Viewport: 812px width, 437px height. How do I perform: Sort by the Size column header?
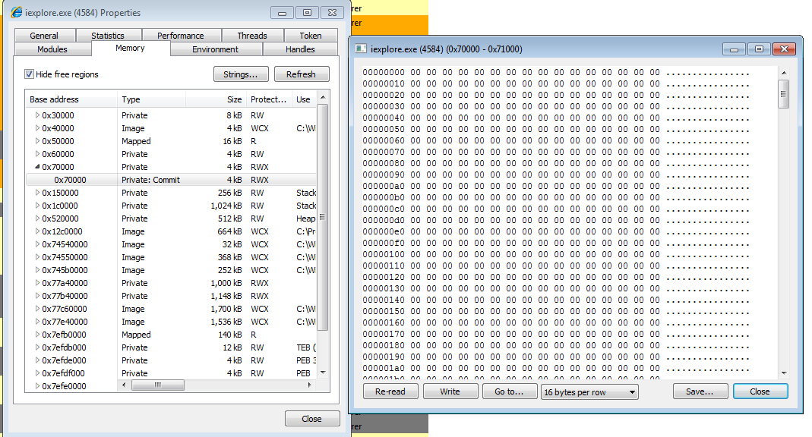(216, 99)
